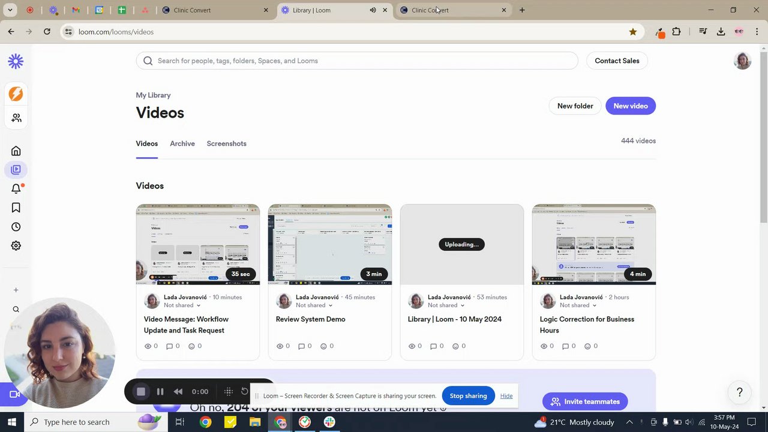Open Chrome Extensions puzzle icon
Viewport: 768px width, 432px height.
click(677, 32)
